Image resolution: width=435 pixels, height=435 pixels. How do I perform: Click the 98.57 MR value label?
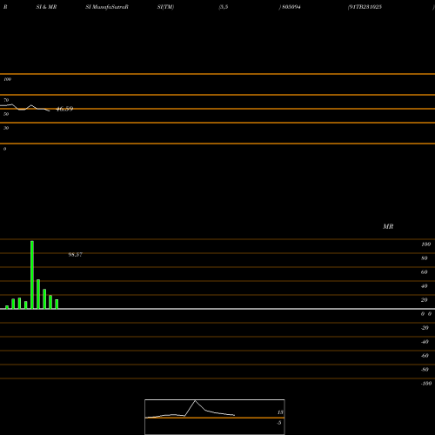coord(76,255)
